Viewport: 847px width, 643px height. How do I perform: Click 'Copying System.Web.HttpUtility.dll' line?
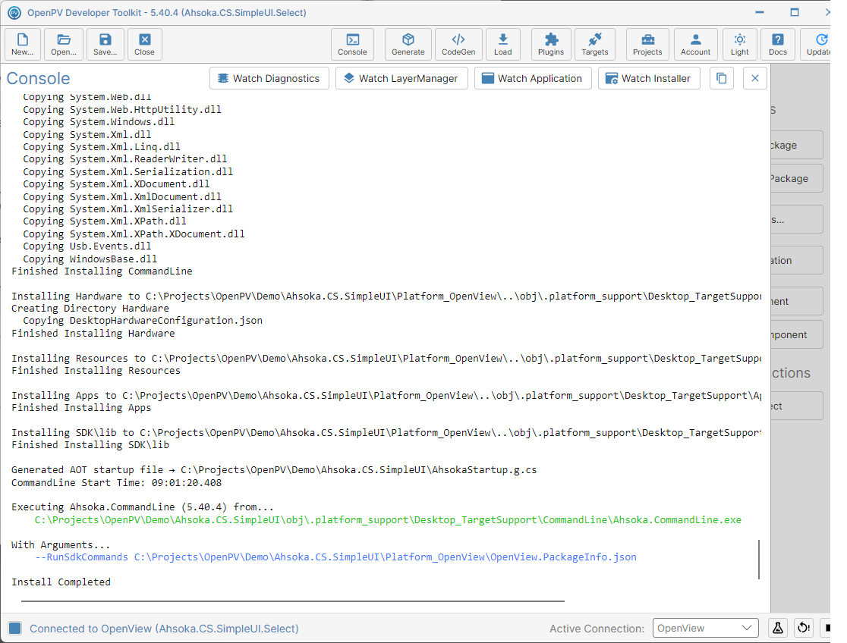(122, 110)
